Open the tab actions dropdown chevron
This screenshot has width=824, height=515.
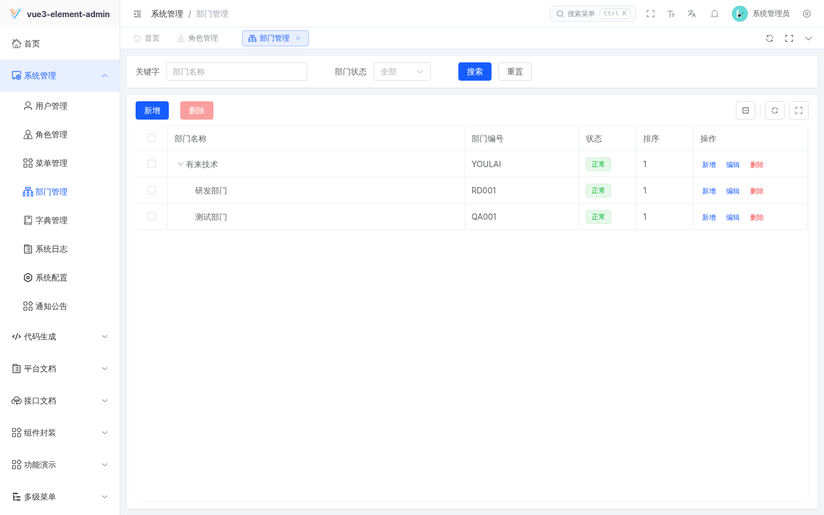click(x=809, y=38)
